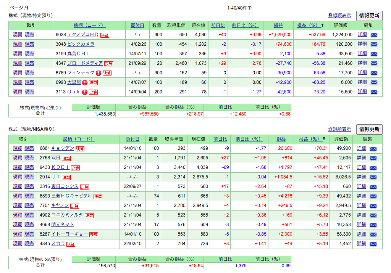This screenshot has height=273, width=391.
Task: Sort 特定預り table by 損益 header
Action: (278, 26)
